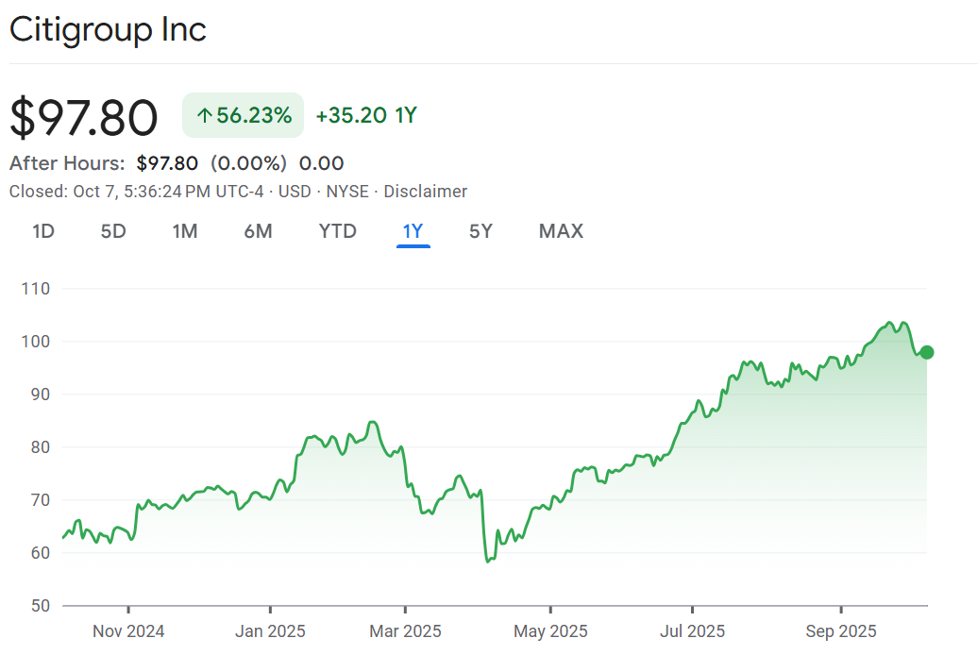Viewport: 978px width, 655px height.
Task: Click the green up arrow in the percentage badge
Action: point(204,116)
